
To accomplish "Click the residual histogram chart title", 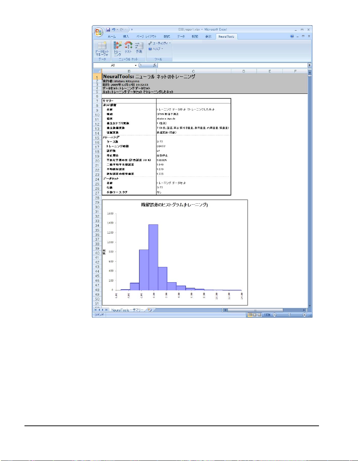I will coord(175,205).
